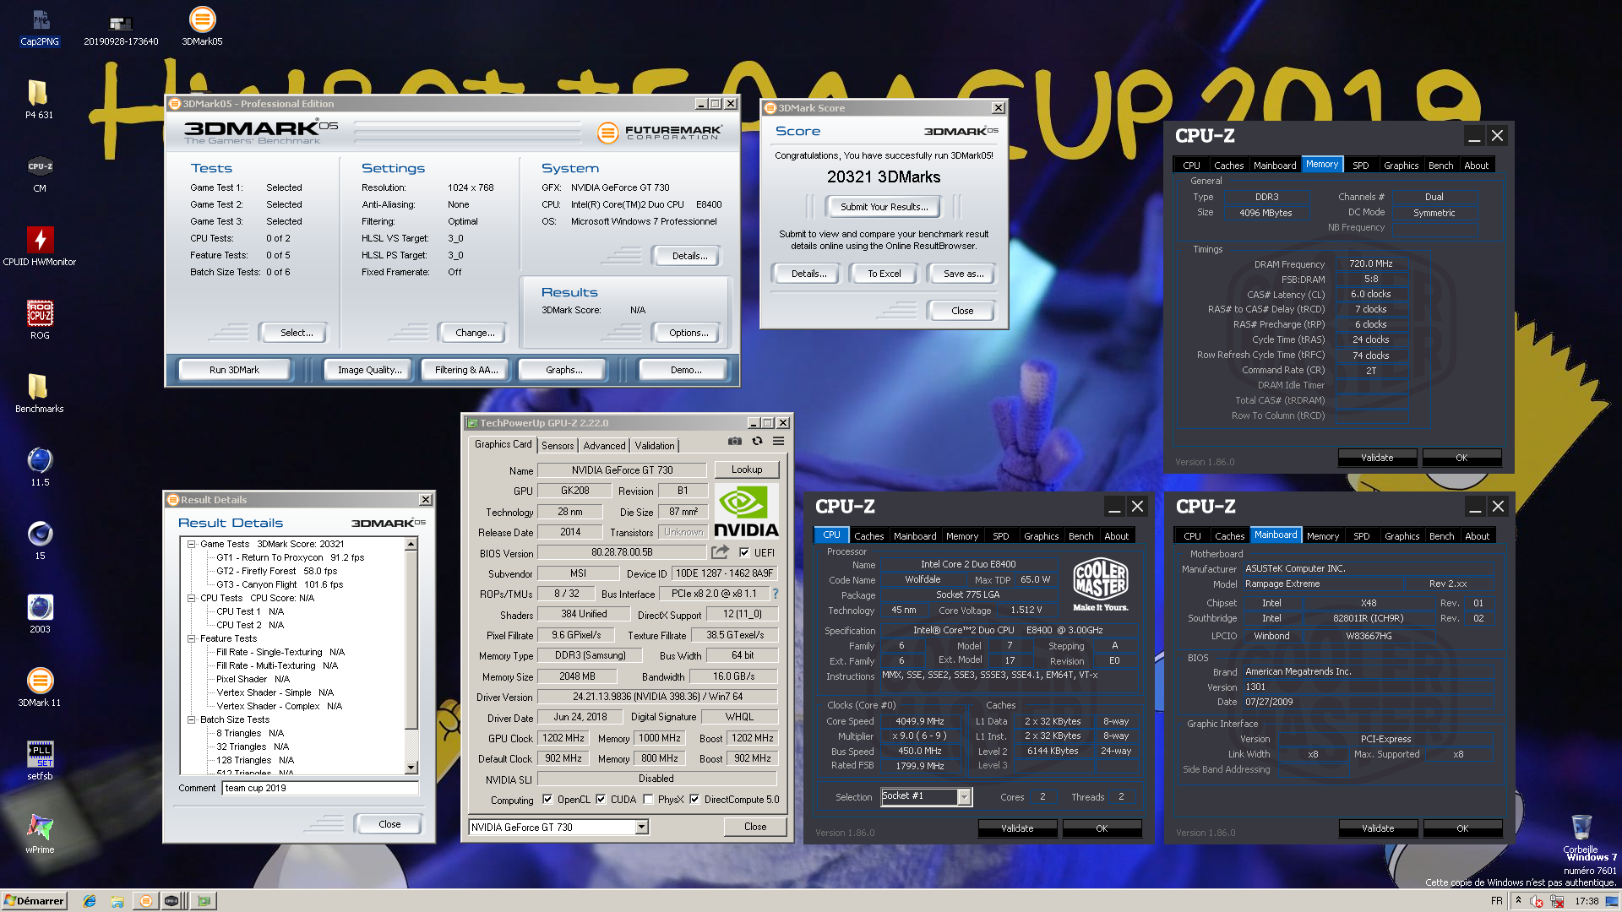This screenshot has width=1622, height=912.
Task: Switch to the Sensors tab in GPU-Z
Action: [x=558, y=445]
